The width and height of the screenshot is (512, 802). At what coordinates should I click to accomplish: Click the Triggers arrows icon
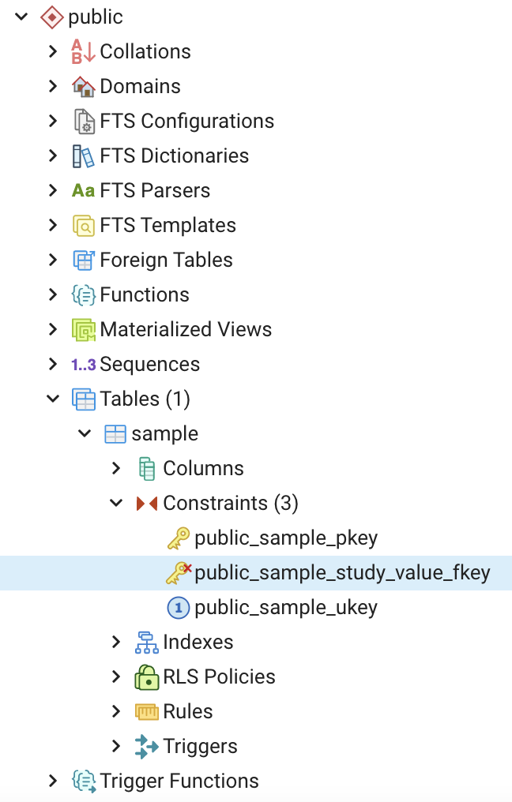coord(146,746)
